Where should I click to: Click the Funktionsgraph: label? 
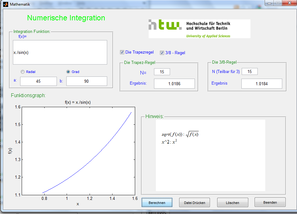point(28,95)
